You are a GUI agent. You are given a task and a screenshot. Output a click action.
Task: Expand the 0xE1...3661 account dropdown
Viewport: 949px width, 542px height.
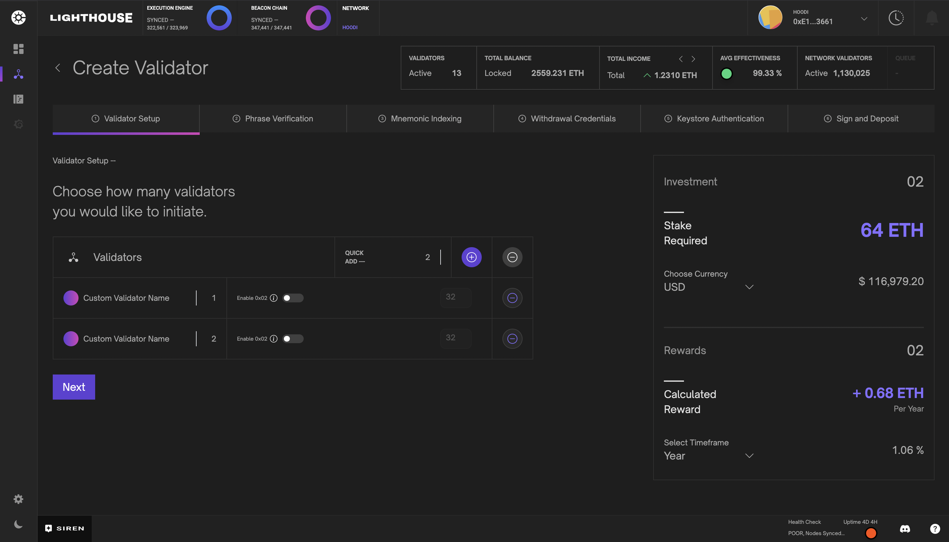click(x=864, y=19)
